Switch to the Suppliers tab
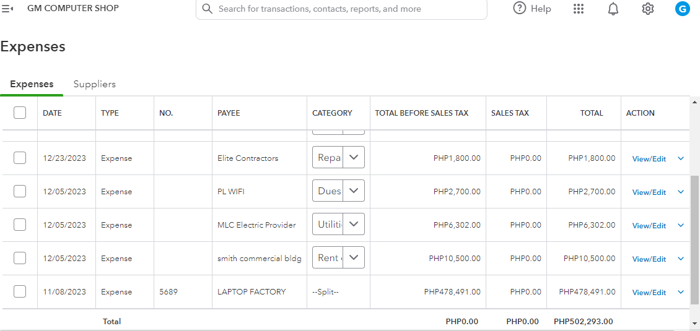The image size is (700, 331). pos(95,84)
